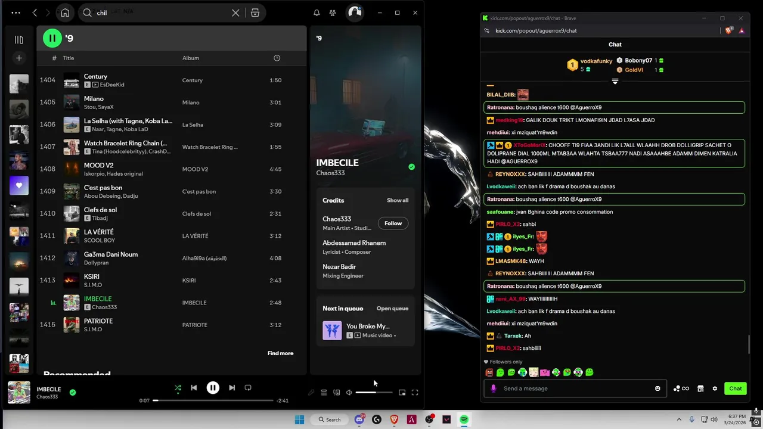
Task: Open Kick chat settings gear
Action: pyautogui.click(x=715, y=388)
